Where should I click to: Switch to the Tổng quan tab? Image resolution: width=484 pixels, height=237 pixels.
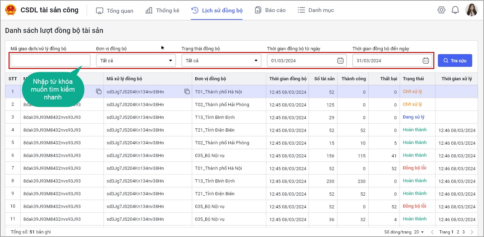(x=115, y=11)
